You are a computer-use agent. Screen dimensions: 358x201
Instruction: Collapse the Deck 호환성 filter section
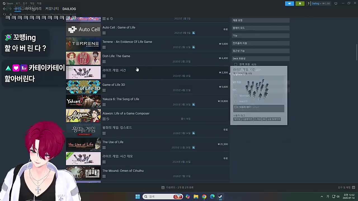261,58
